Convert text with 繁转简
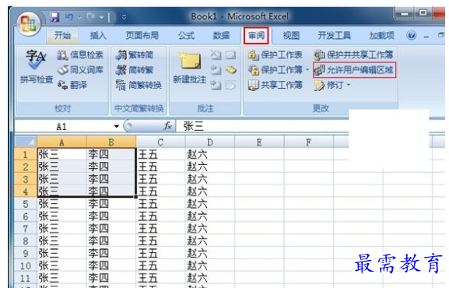 tap(135, 54)
